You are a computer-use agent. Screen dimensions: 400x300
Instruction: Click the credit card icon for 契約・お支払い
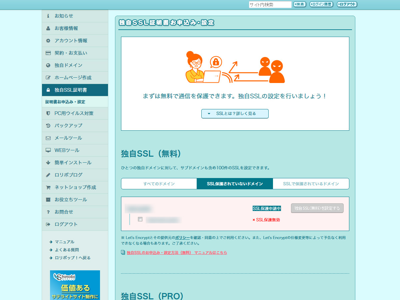[48, 53]
